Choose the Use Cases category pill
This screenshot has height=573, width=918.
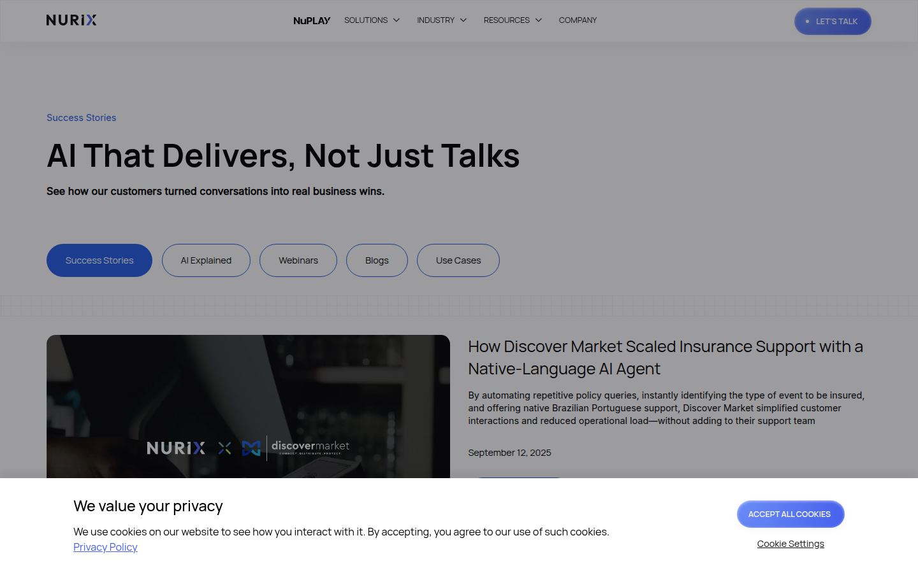[x=458, y=260]
